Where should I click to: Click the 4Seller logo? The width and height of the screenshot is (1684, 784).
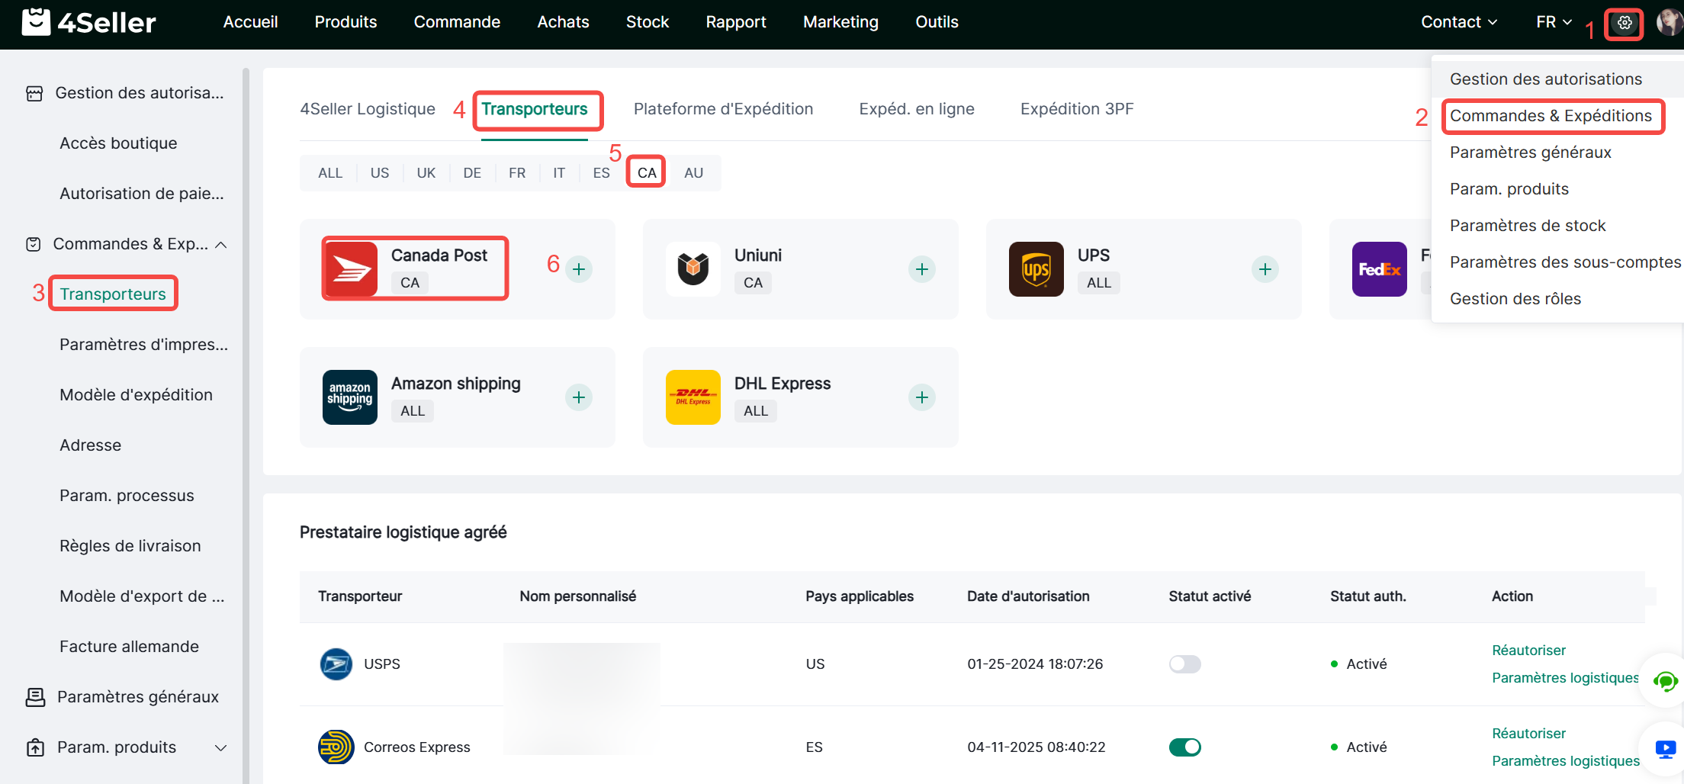[x=88, y=23]
